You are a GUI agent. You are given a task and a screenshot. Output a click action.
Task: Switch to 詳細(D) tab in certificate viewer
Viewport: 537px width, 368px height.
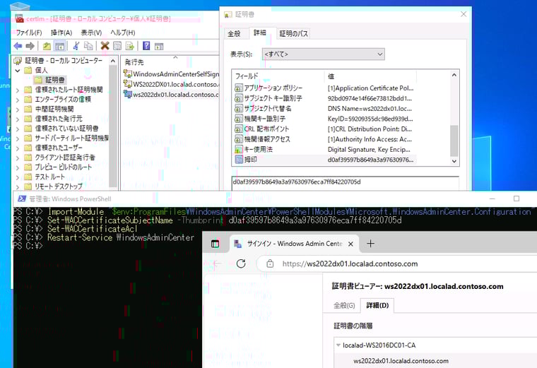click(377, 305)
